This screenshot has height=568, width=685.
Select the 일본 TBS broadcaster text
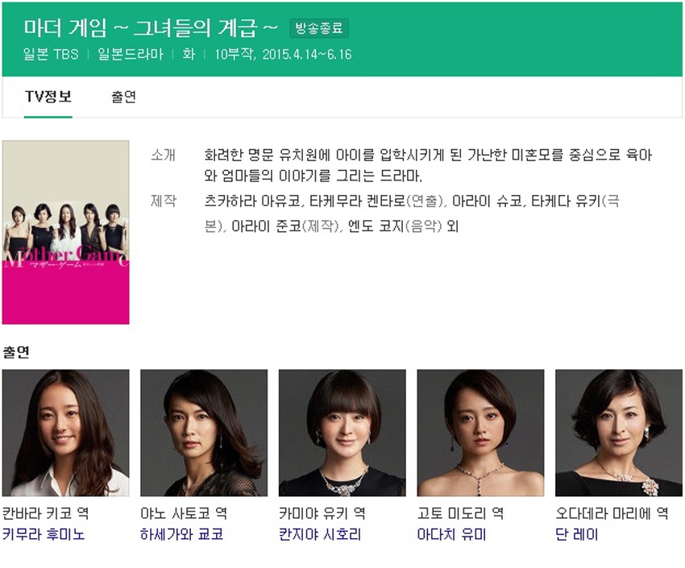[51, 54]
